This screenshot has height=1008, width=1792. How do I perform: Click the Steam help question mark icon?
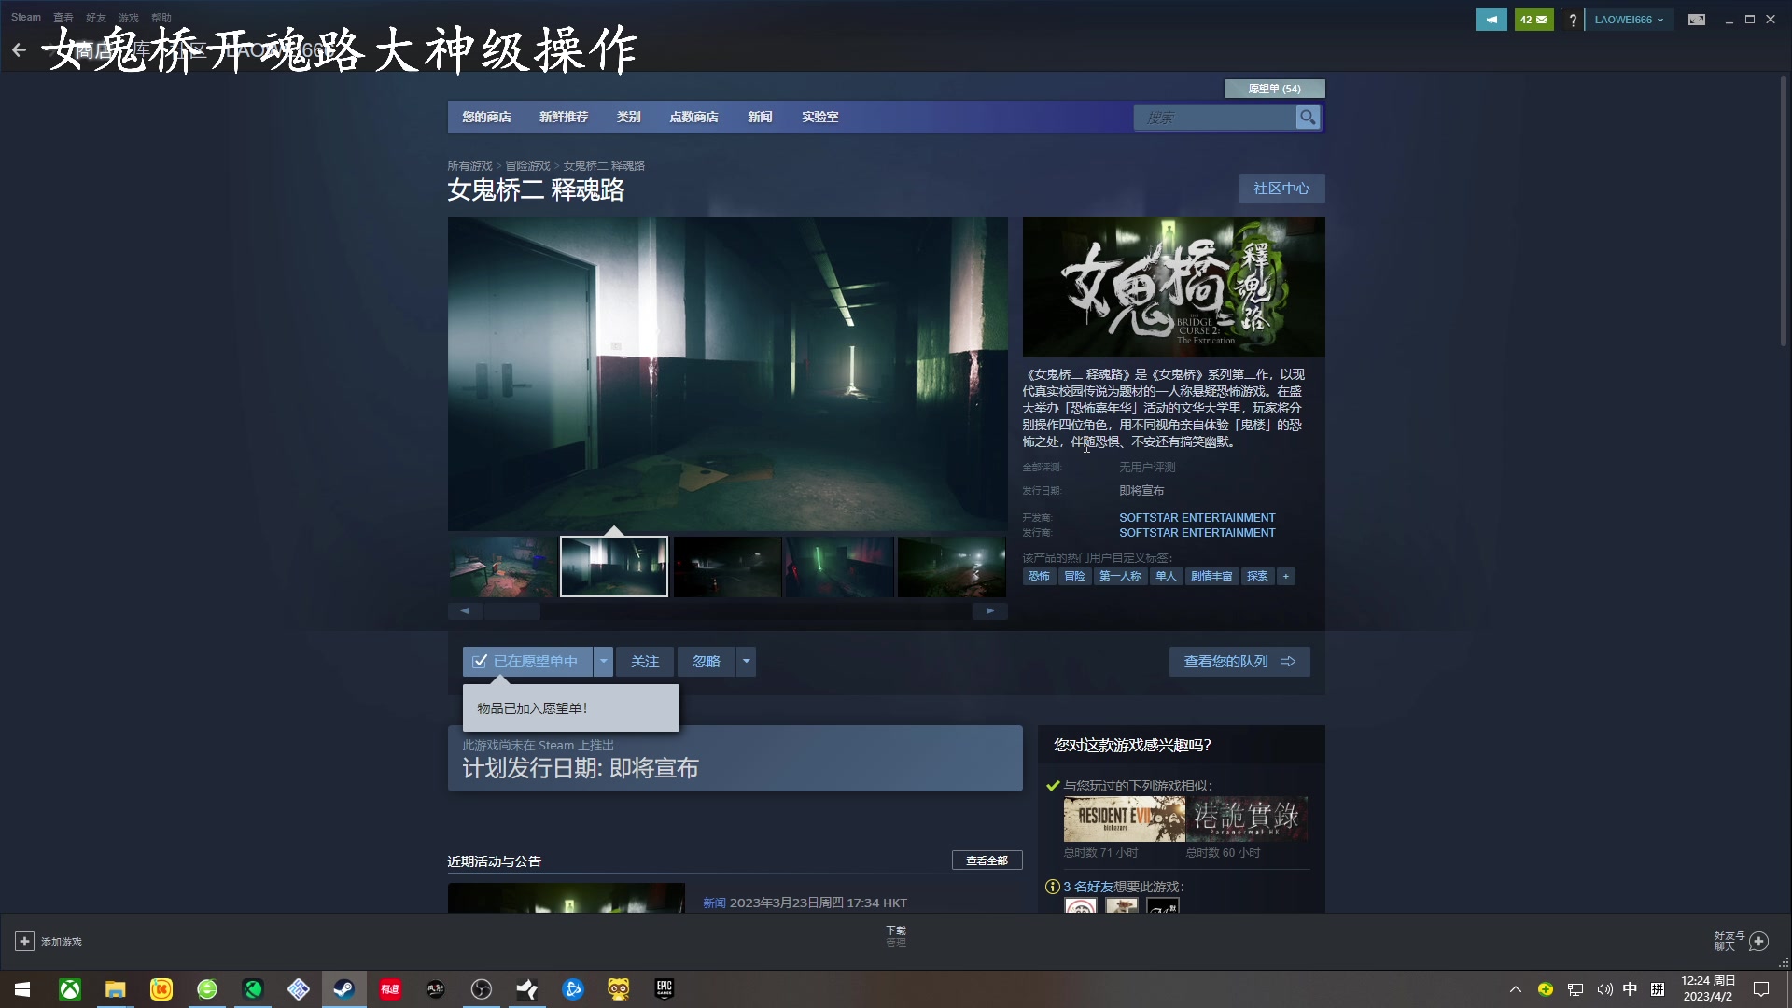tap(1573, 19)
